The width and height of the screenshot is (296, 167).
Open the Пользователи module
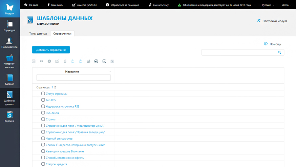[x=9, y=43]
